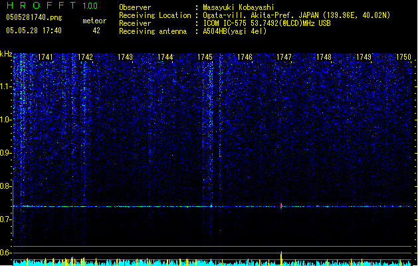Screen dimensions: 418x266
Task: Select the filename 0505281740.png
Action: (x=34, y=17)
